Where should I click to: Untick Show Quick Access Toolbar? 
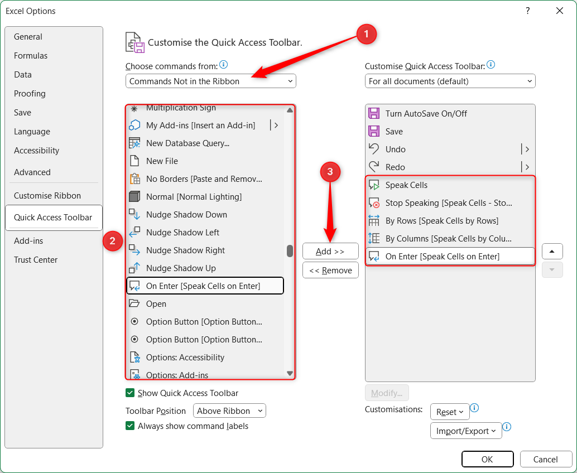[x=129, y=393]
